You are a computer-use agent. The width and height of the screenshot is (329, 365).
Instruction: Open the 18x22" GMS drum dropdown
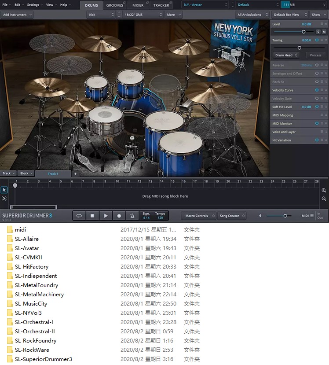pos(143,15)
